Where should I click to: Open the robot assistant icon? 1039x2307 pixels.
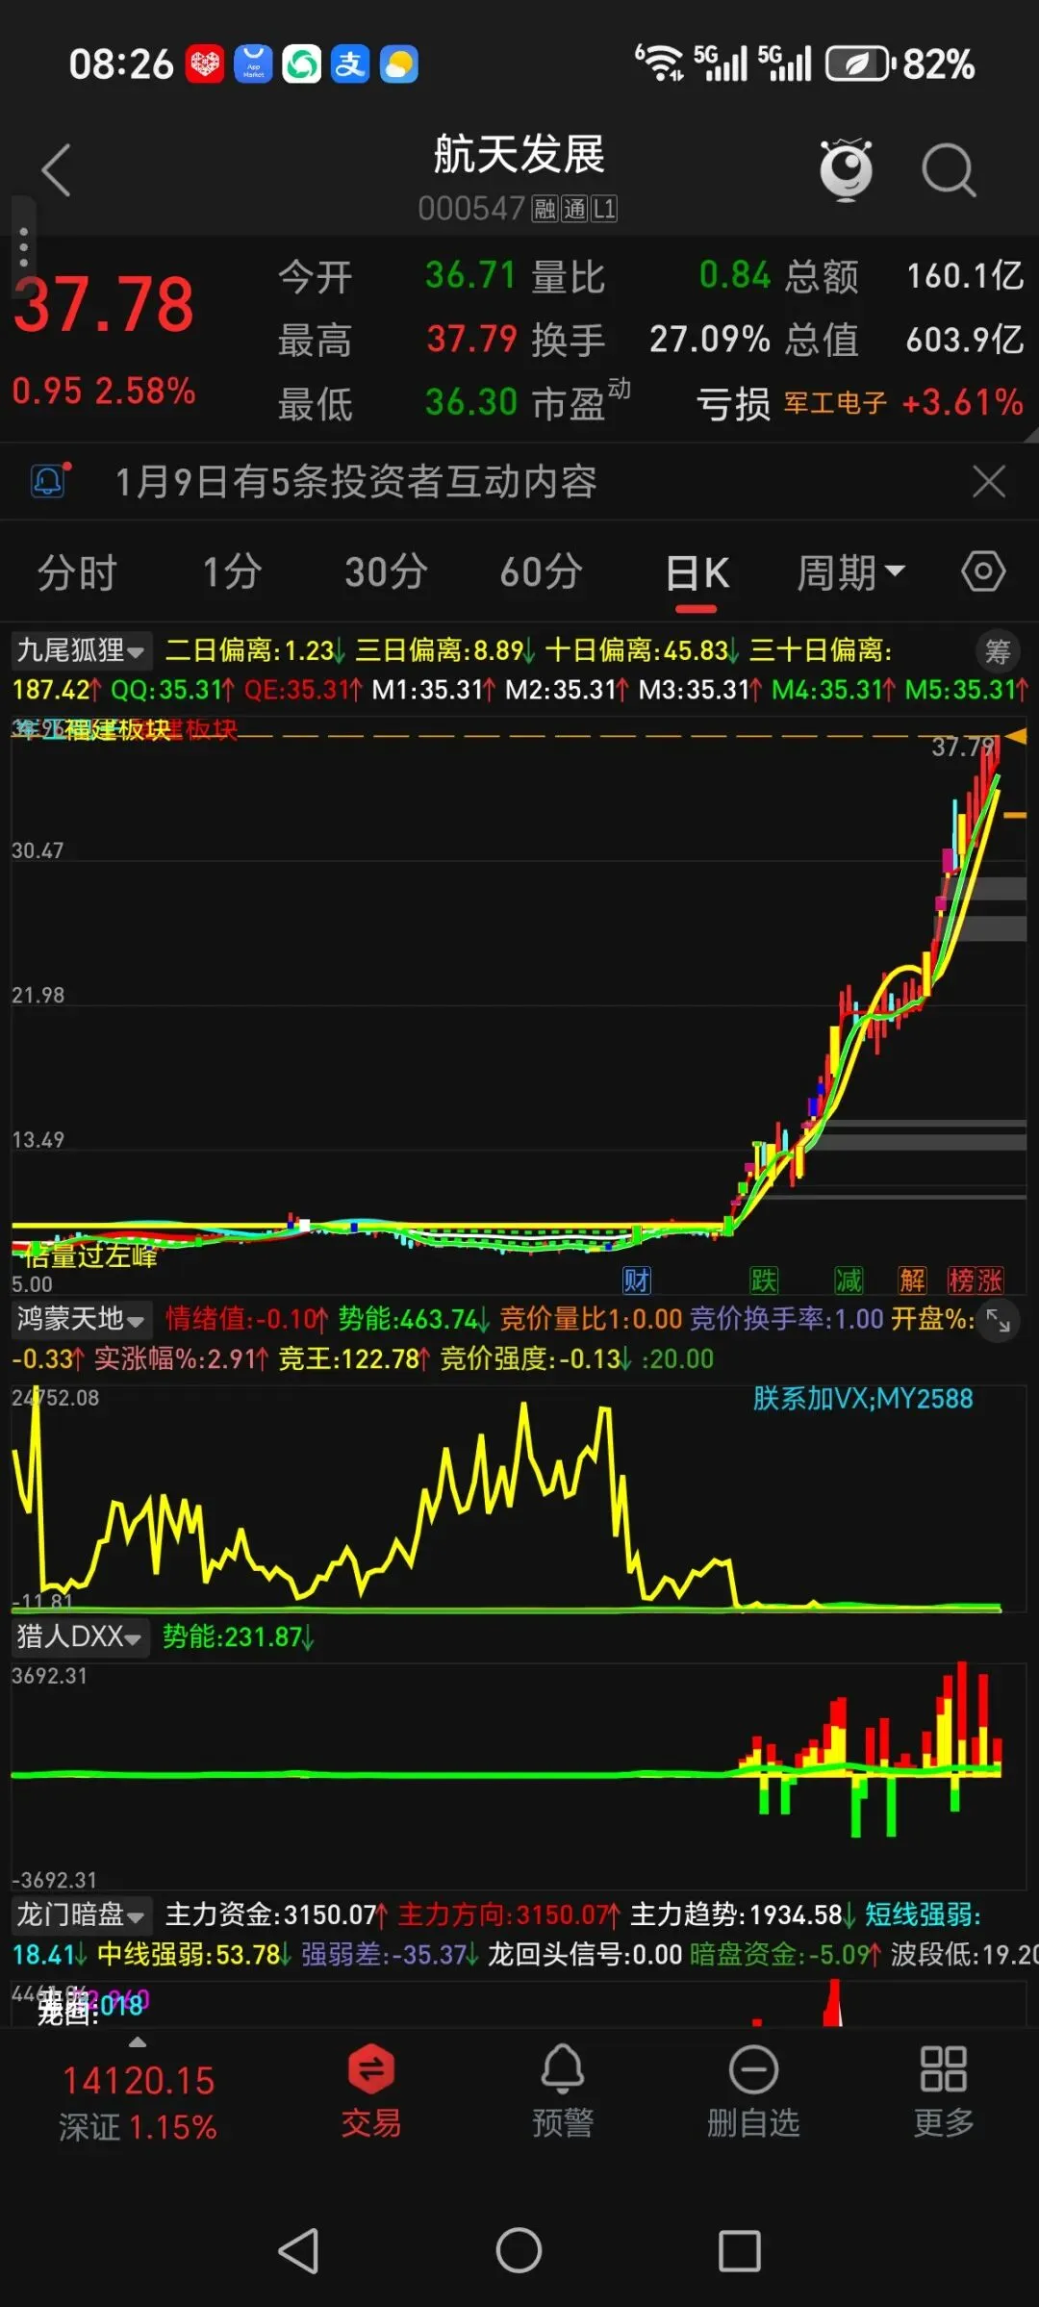coord(846,169)
